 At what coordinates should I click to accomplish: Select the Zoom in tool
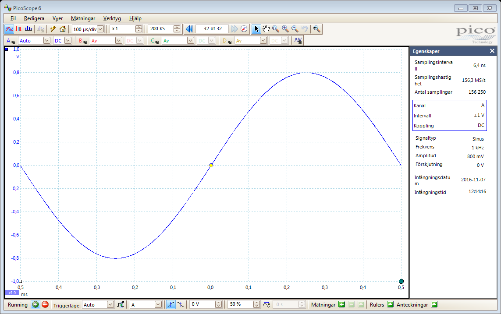285,29
